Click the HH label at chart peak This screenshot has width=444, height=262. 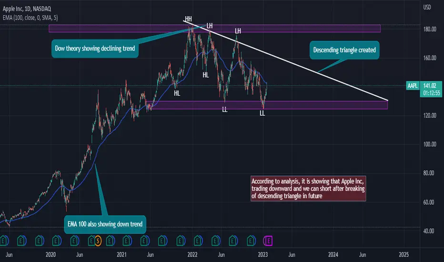coord(188,19)
